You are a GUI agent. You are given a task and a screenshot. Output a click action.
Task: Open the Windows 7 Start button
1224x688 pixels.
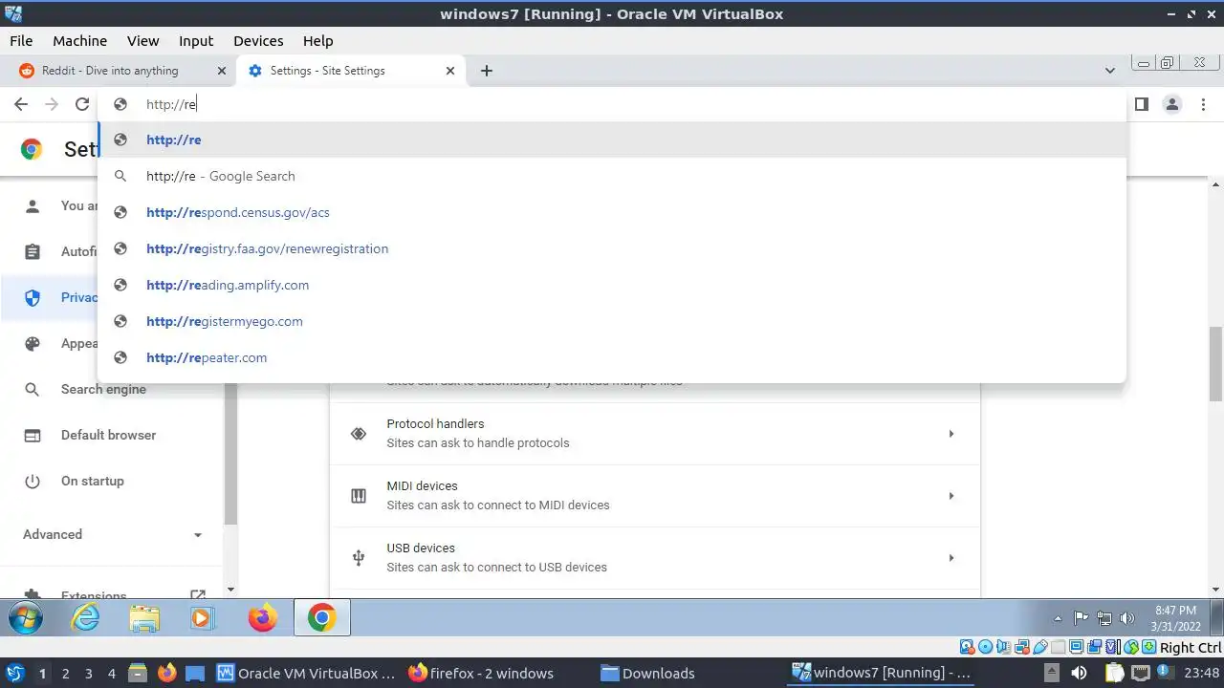[x=26, y=618]
